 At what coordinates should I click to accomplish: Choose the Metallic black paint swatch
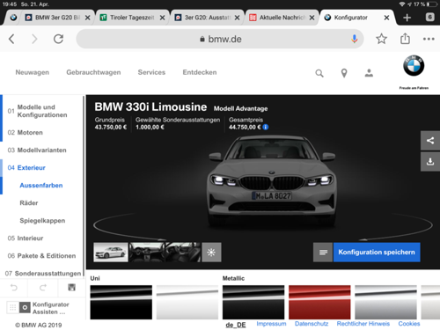click(x=253, y=302)
